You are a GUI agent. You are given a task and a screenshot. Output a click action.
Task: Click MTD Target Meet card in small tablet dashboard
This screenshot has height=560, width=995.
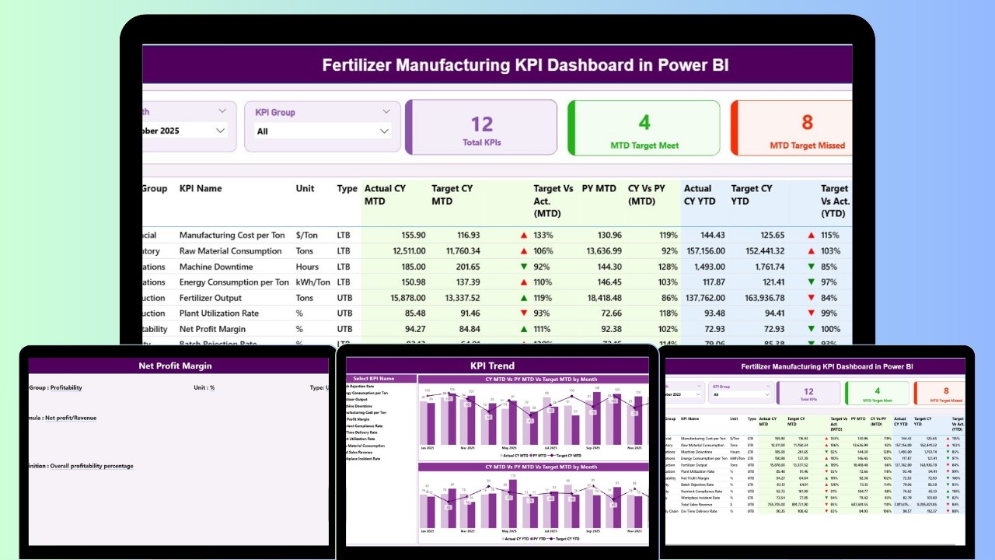point(878,393)
